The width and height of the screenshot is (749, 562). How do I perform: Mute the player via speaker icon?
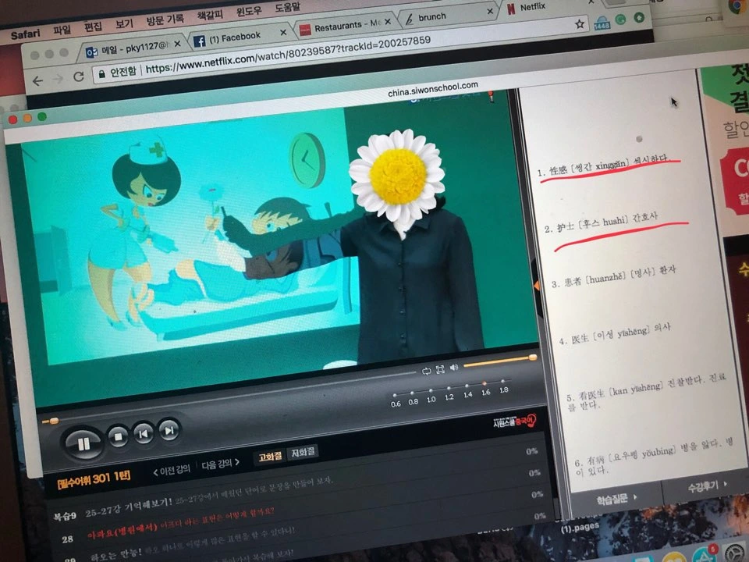[x=454, y=367]
